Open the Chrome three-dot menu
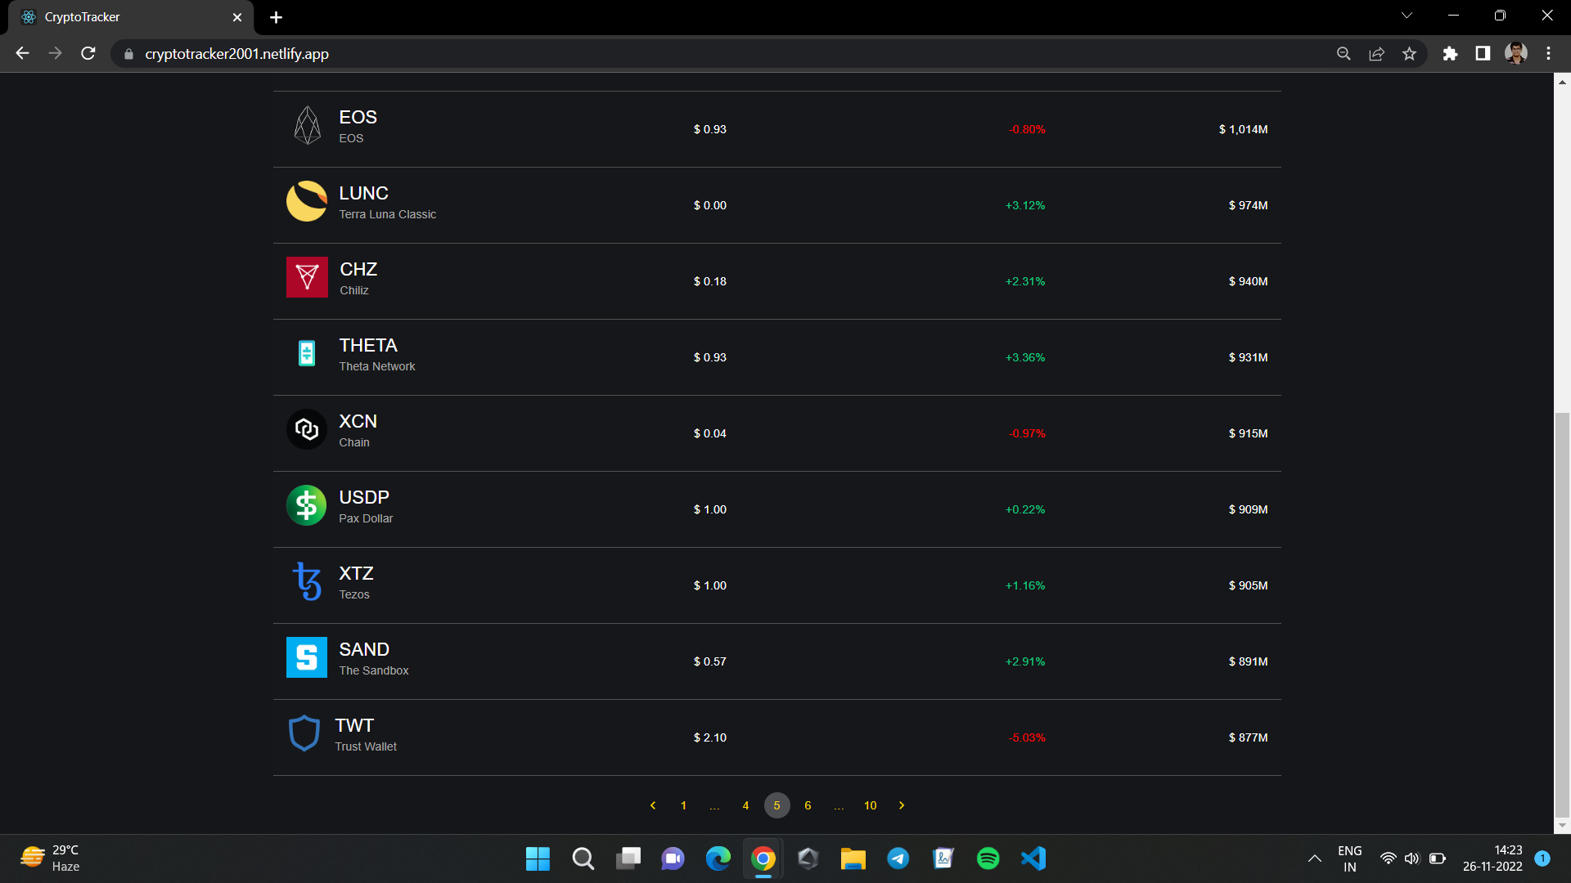Image resolution: width=1571 pixels, height=883 pixels. [1548, 53]
